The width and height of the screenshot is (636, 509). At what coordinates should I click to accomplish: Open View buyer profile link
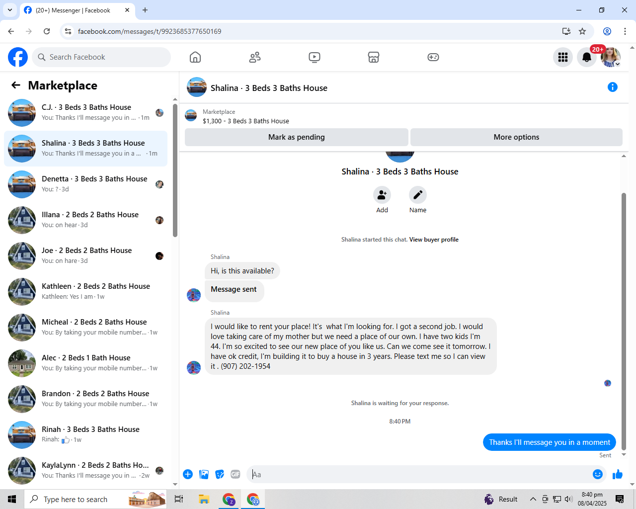434,240
